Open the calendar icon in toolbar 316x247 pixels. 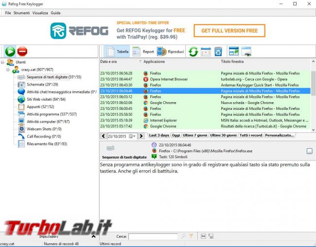pos(206,52)
